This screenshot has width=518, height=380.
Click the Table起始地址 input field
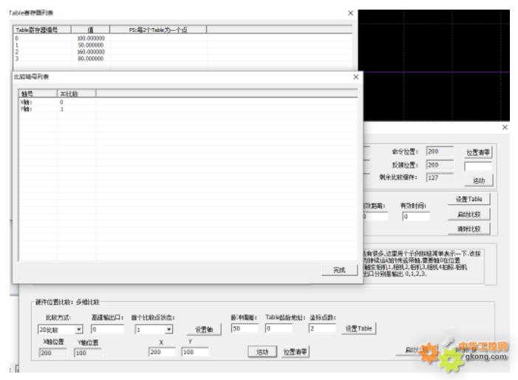279,328
